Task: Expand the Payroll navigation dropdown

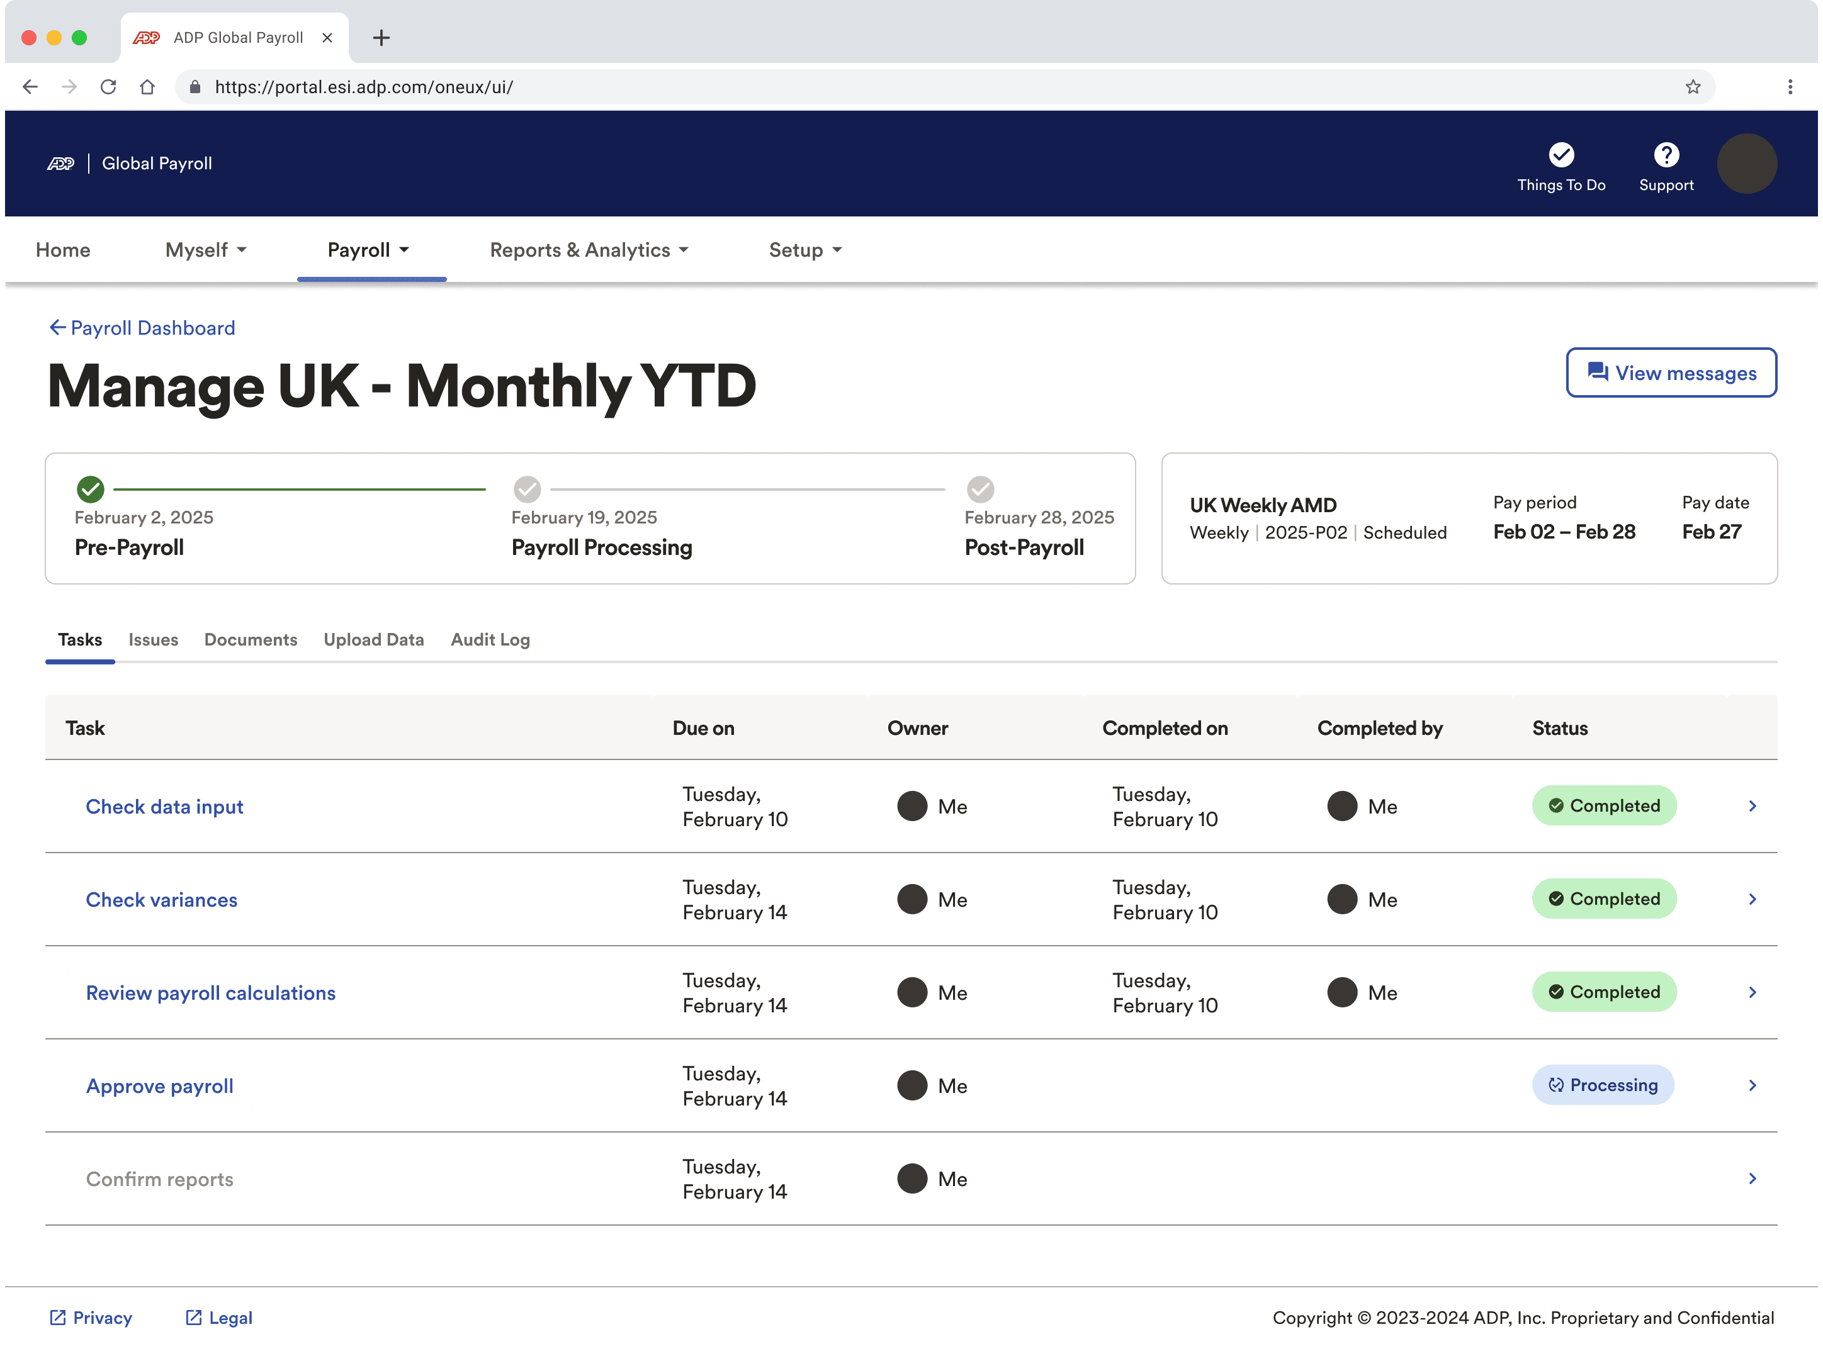Action: [368, 250]
